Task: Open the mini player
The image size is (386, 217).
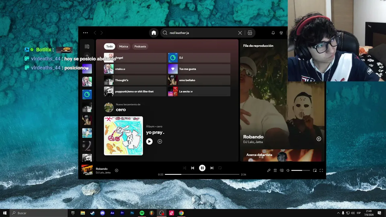Action: point(315,170)
